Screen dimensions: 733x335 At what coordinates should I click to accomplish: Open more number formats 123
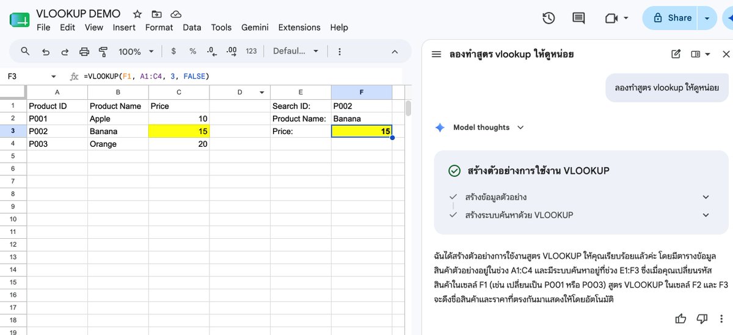click(x=251, y=52)
